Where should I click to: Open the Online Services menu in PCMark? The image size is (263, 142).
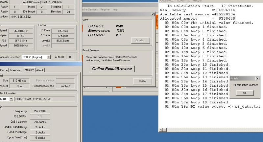point(90,9)
